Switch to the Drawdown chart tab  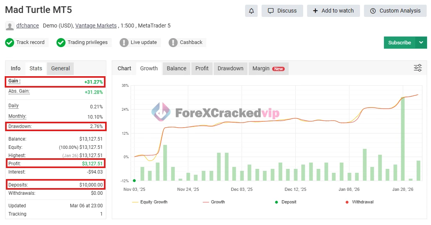coord(230,68)
